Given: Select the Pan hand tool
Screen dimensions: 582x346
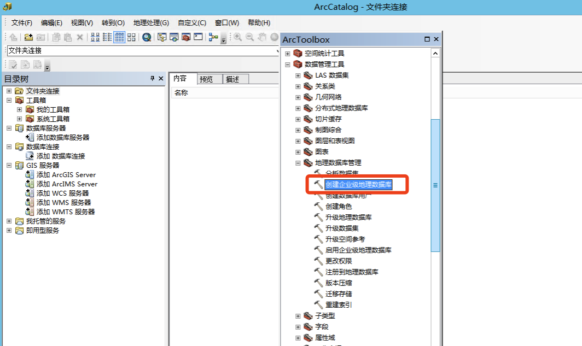Looking at the screenshot, I should pos(262,37).
